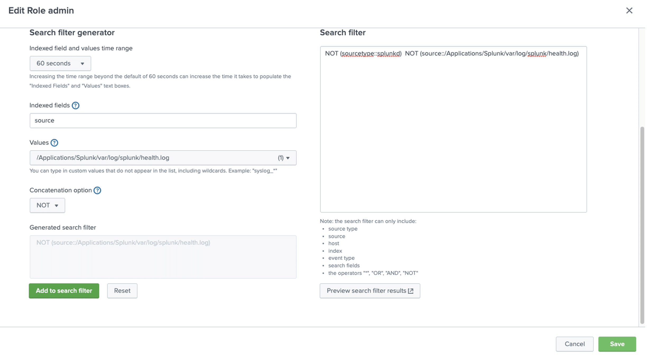Click the Indexed fields input containing source
The image size is (648, 358).
[x=163, y=121]
